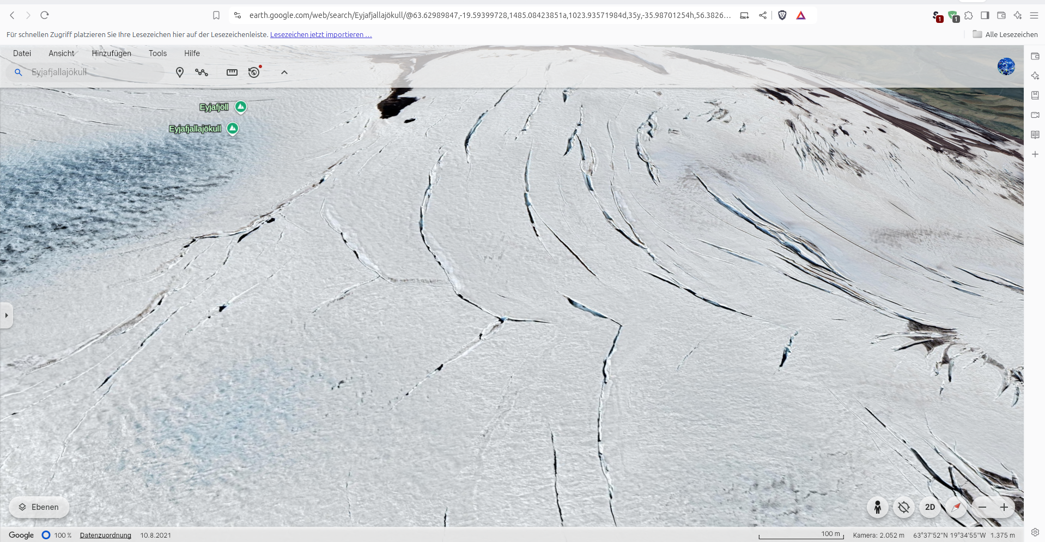Click Lesezeichen jetzt importieren link
The width and height of the screenshot is (1045, 542).
321,34
